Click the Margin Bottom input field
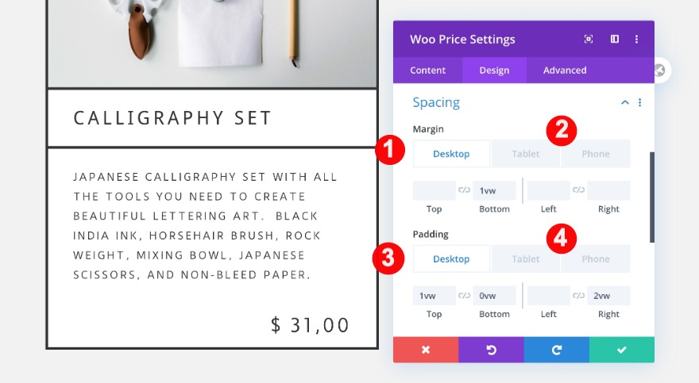Image resolution: width=699 pixels, height=383 pixels. (x=494, y=190)
